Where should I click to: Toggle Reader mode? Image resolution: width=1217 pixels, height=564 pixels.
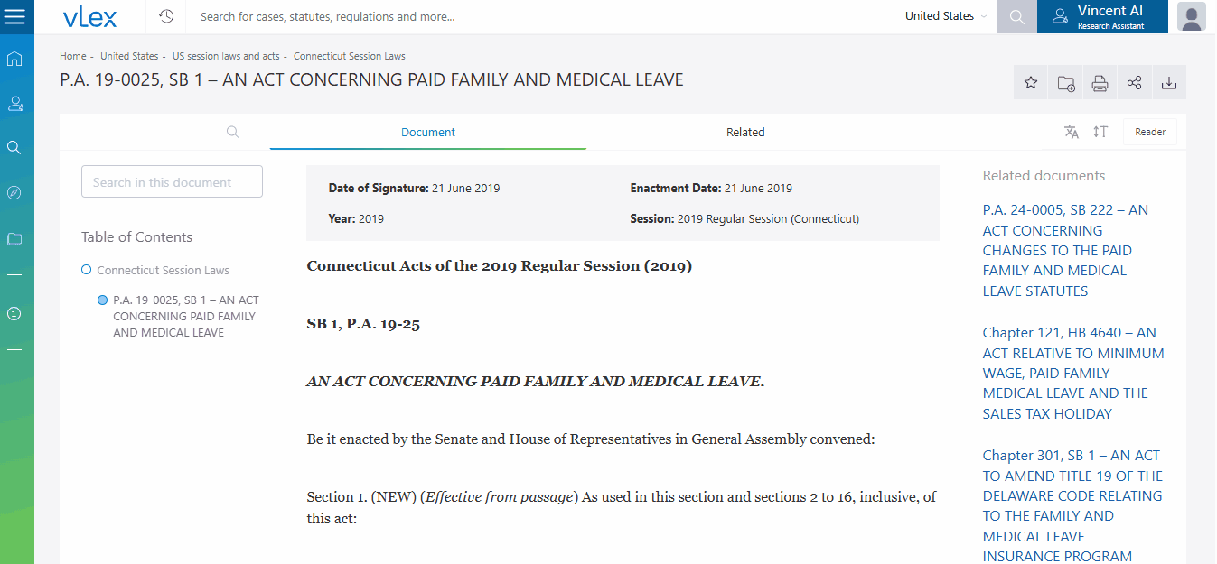pyautogui.click(x=1149, y=132)
